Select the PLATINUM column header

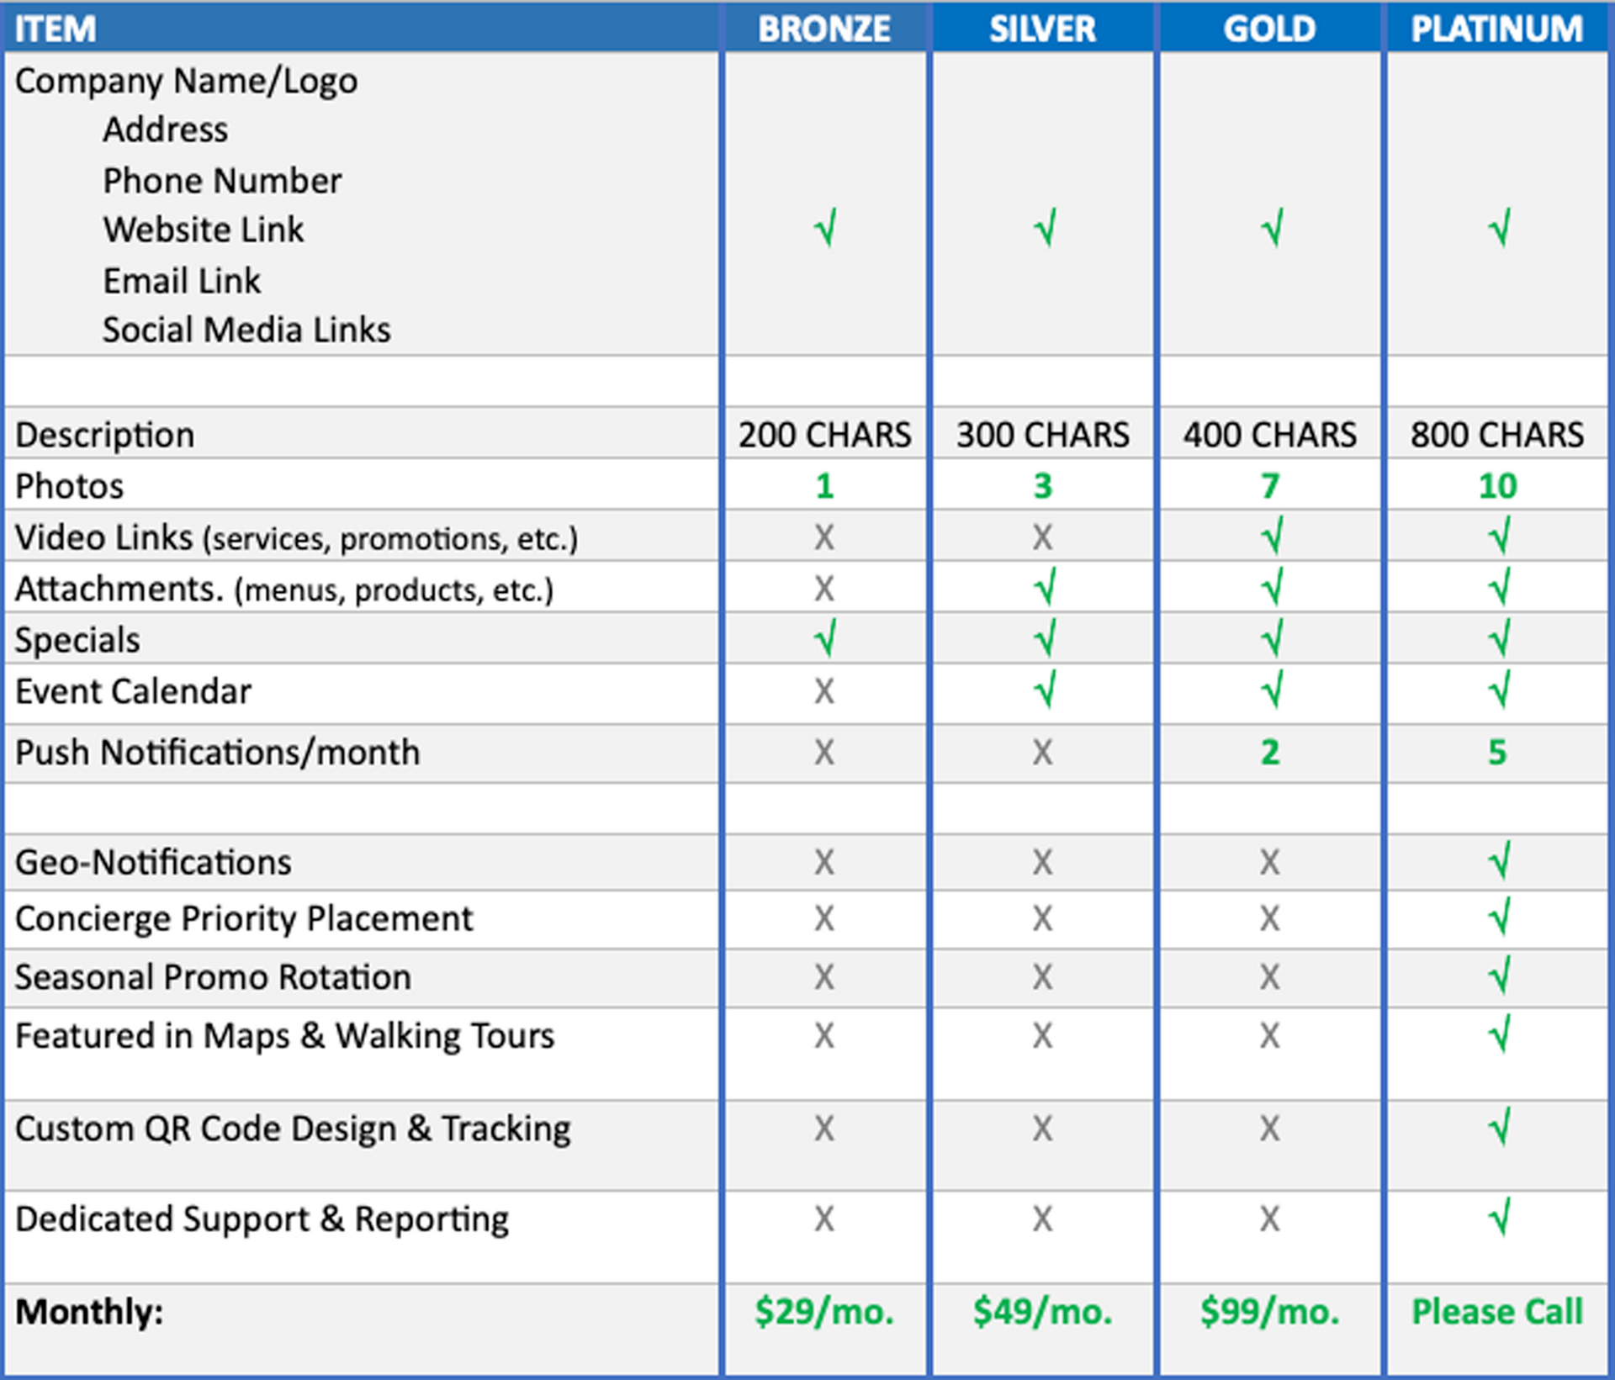pos(1497,29)
